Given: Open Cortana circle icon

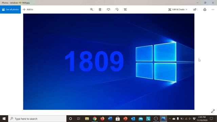Looking at the screenshot, I should (x=71, y=119).
